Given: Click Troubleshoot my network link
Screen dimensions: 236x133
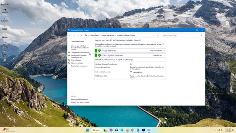Looking at the screenshot, I should tap(79, 66).
